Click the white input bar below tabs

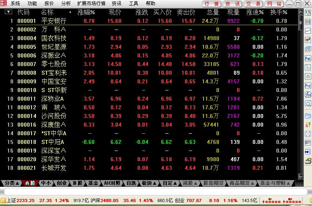pos(156,191)
